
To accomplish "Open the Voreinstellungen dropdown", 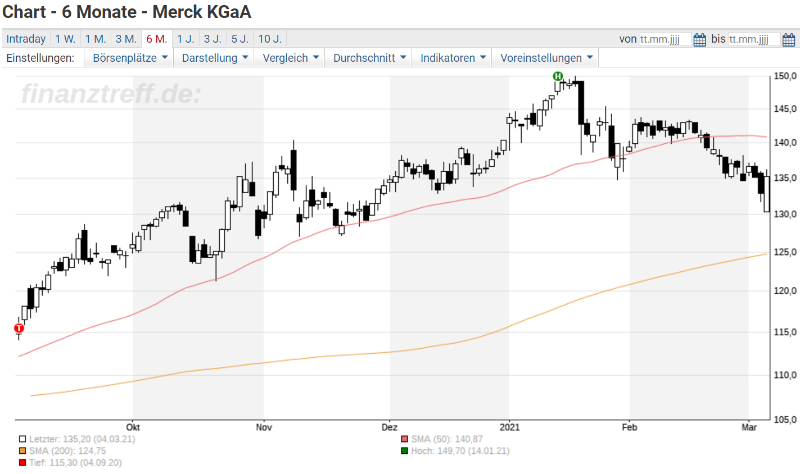I will [x=546, y=58].
